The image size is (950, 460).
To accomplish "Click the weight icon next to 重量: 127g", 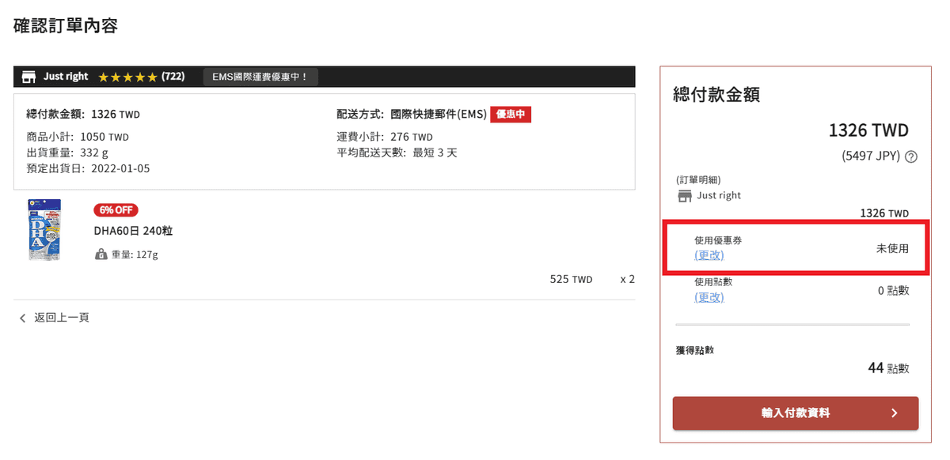I will (x=101, y=255).
